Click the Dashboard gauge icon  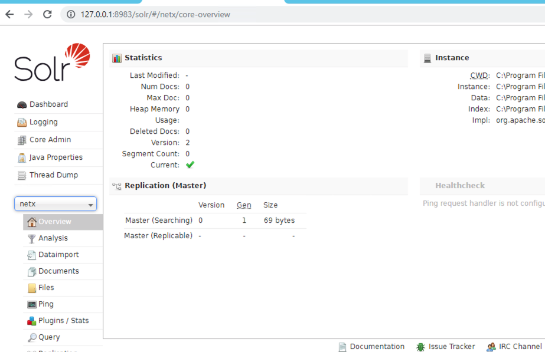(22, 104)
